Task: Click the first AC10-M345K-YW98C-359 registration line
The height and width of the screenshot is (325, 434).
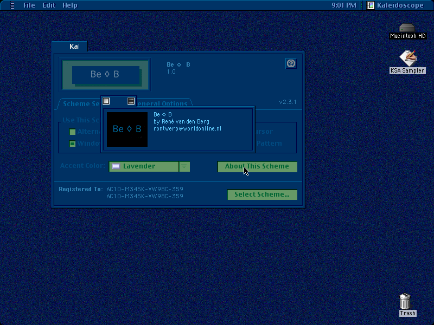Action: [x=145, y=189]
